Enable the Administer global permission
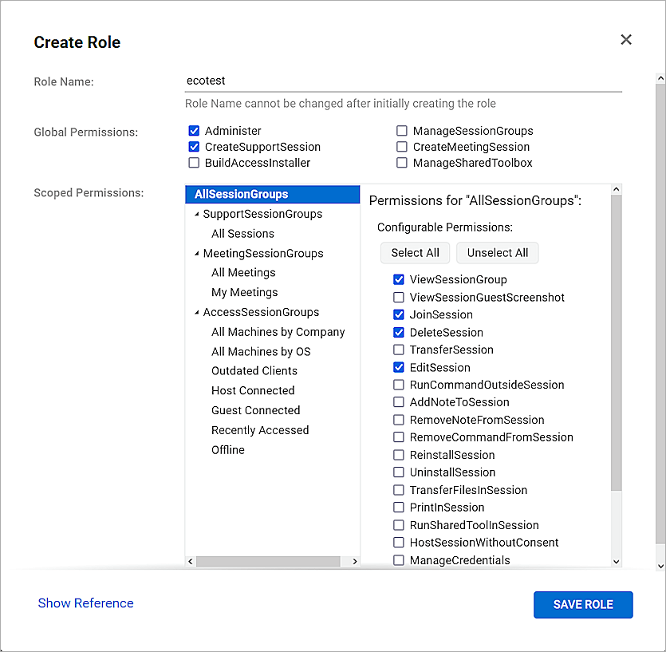This screenshot has height=652, width=666. pos(194,130)
